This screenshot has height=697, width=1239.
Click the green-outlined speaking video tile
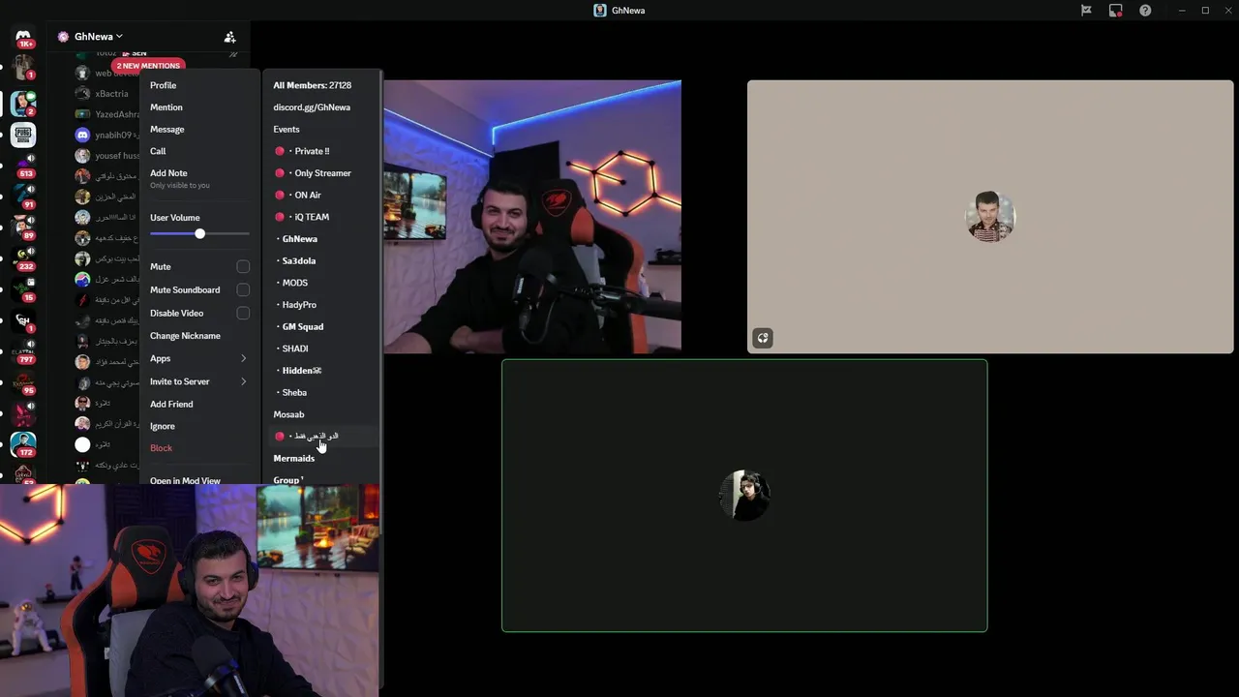tap(744, 496)
